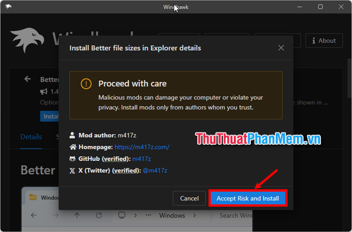Minimize the Windhawk window
Viewport: 352px width, 232px height.
click(x=300, y=7)
